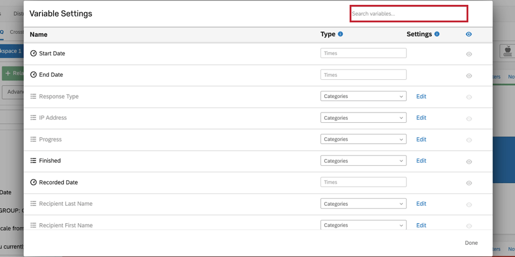Click the Times type field for End Date
Viewport: 515px width, 257px height.
[363, 75]
